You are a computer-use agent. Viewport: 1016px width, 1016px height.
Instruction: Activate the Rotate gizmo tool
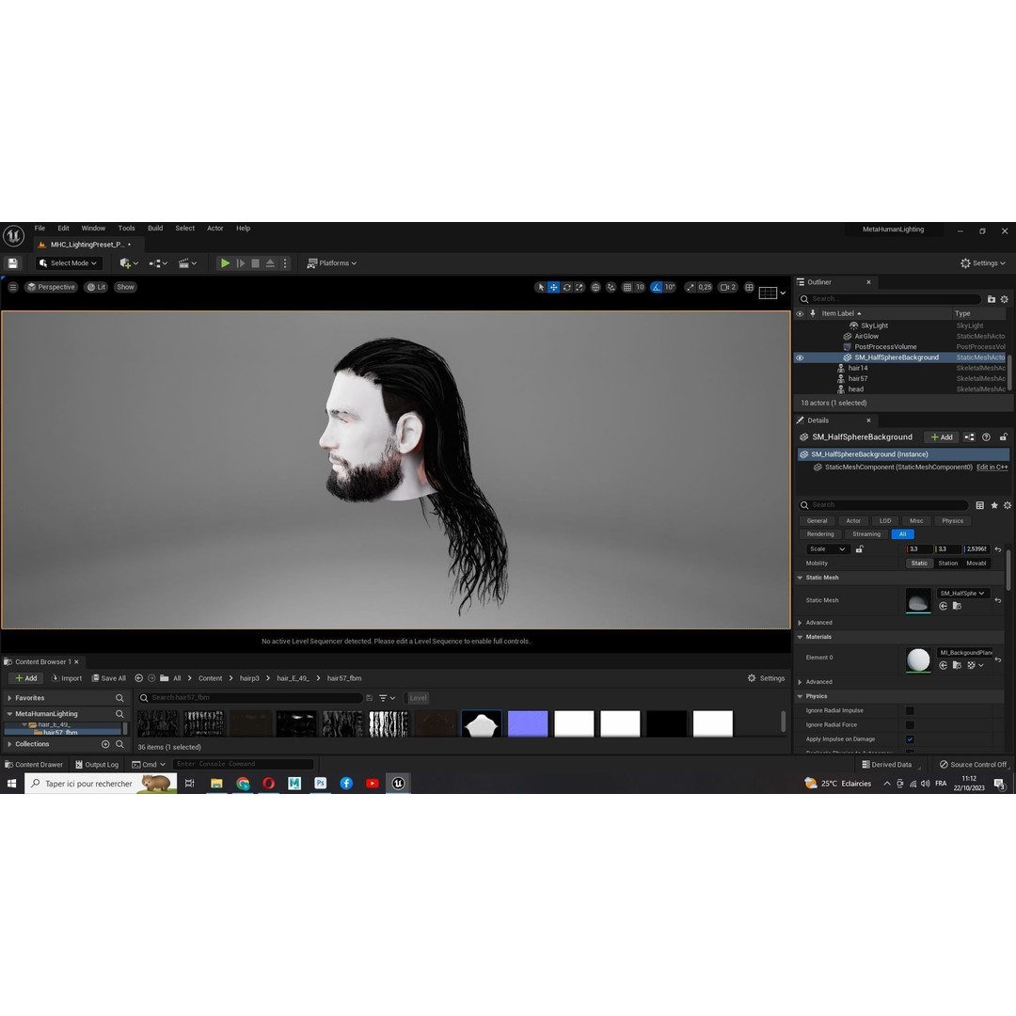(x=567, y=287)
